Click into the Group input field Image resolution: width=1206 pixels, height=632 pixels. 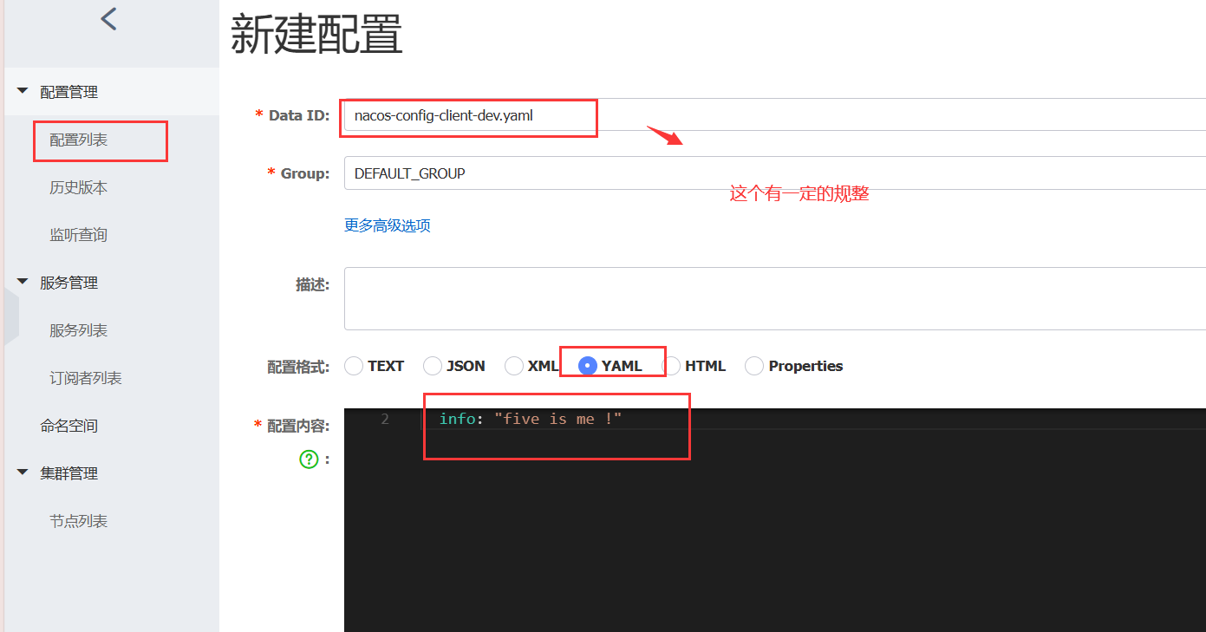pyautogui.click(x=774, y=173)
